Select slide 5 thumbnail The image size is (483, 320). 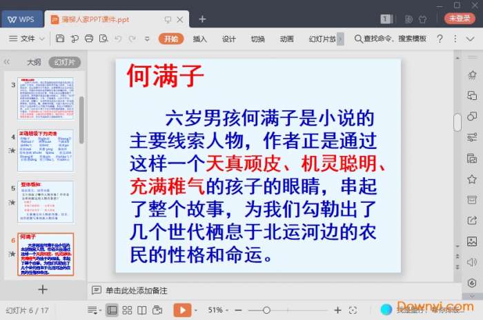46,202
